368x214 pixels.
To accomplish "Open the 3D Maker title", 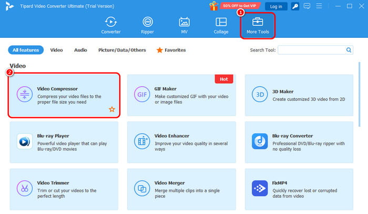I will tap(283, 91).
